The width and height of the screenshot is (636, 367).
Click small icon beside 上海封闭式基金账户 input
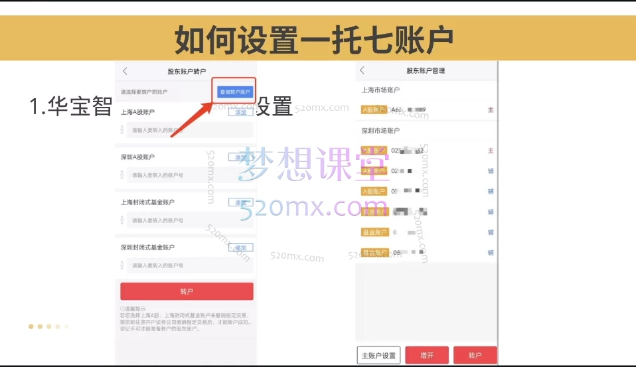pyautogui.click(x=121, y=220)
